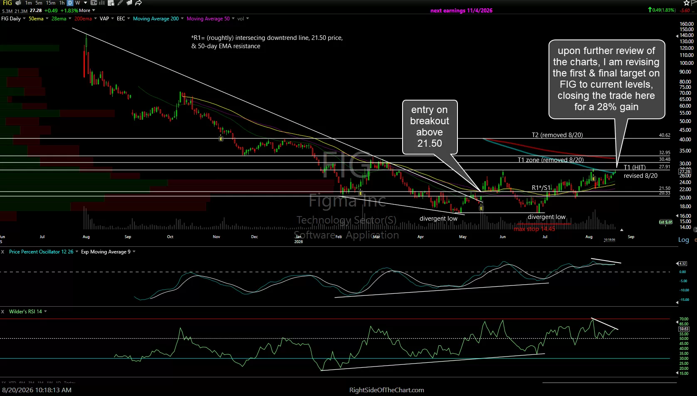The height and width of the screenshot is (396, 697).
Task: Click the share arrow icon
Action: (x=138, y=3)
